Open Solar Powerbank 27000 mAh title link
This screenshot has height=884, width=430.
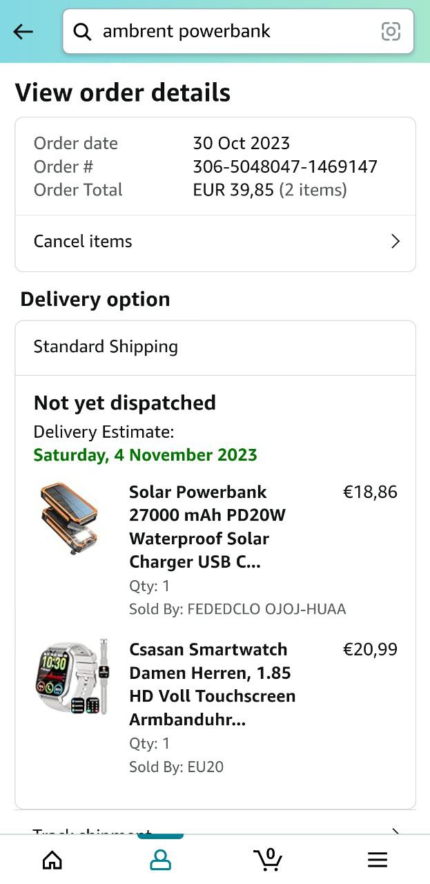(207, 527)
